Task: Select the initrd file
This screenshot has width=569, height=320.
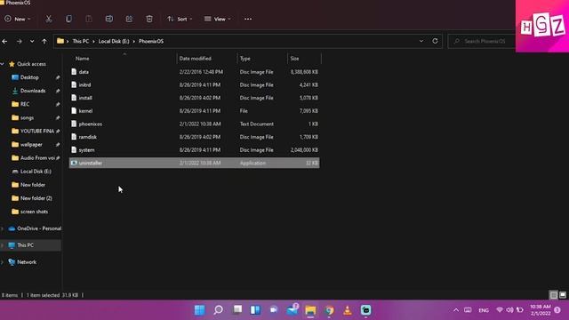Action: (x=195, y=85)
